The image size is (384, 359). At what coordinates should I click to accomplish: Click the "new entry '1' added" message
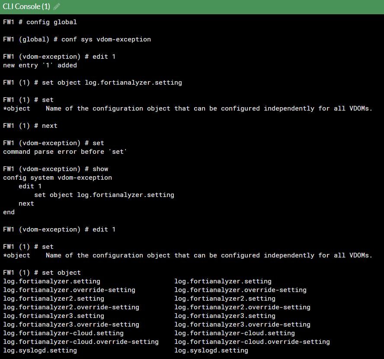[x=40, y=65]
